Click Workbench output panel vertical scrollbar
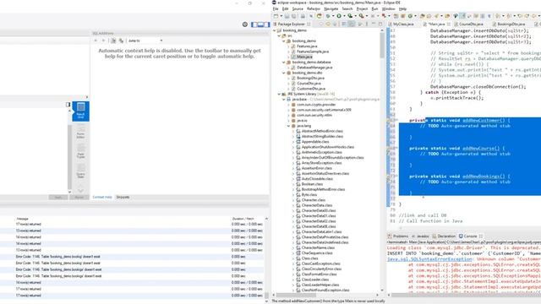The width and height of the screenshot is (541, 304). (x=266, y=296)
